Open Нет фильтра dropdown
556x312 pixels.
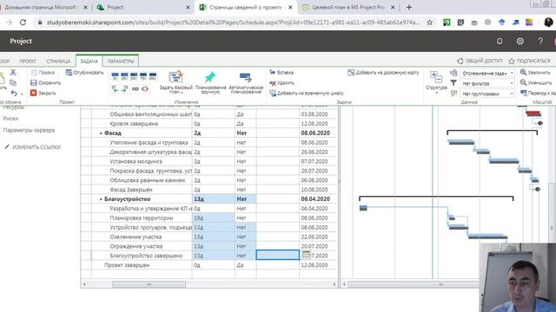(488, 83)
